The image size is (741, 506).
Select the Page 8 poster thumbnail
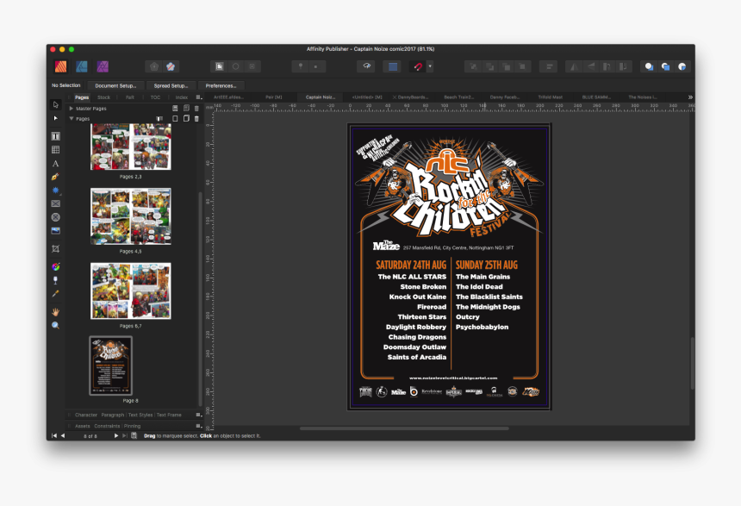click(110, 365)
